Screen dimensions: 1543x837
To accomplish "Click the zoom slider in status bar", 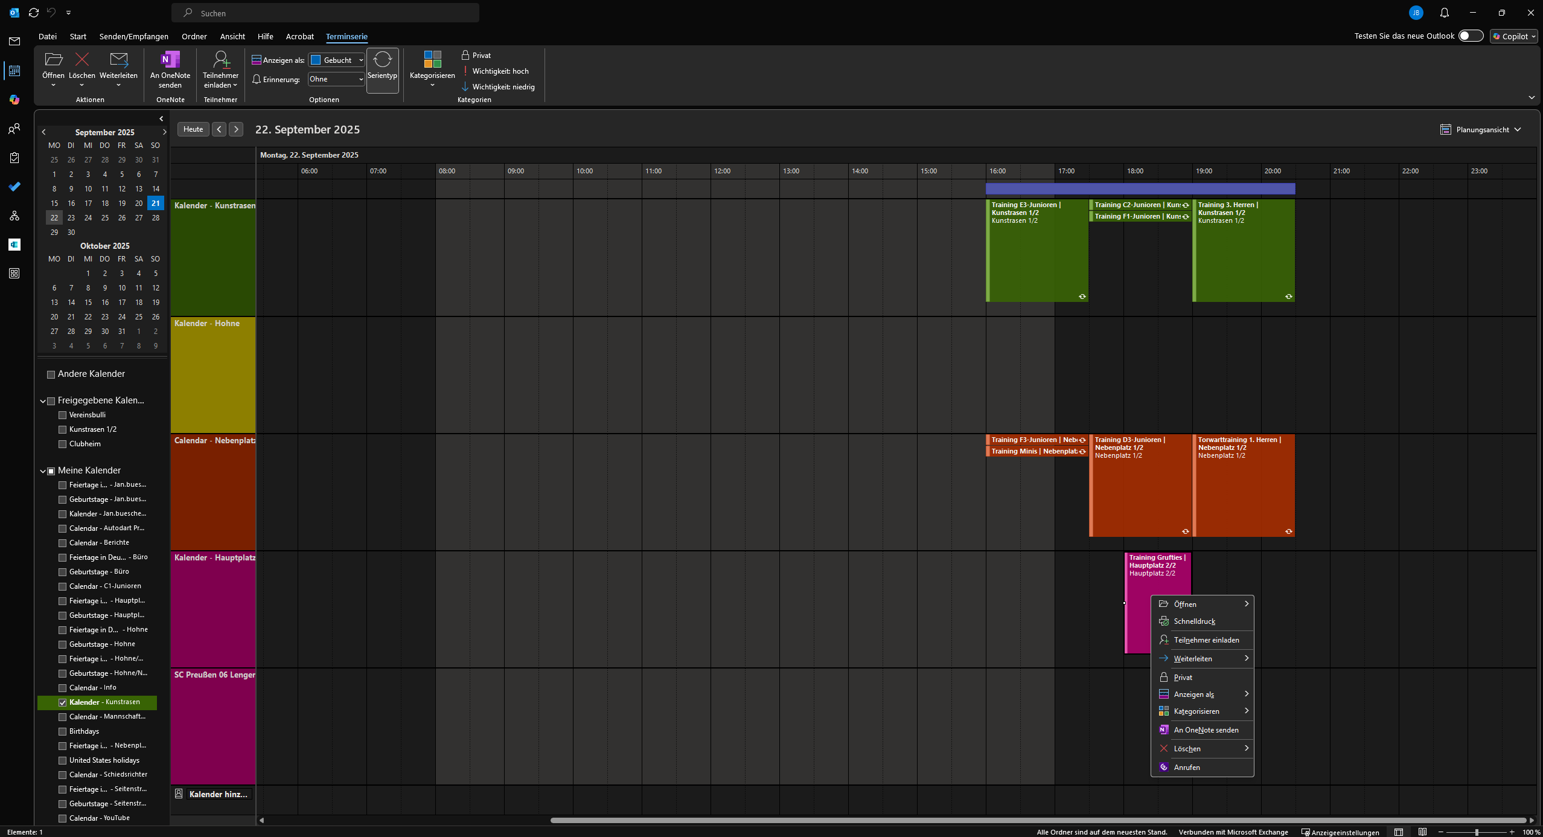I will coord(1476,832).
